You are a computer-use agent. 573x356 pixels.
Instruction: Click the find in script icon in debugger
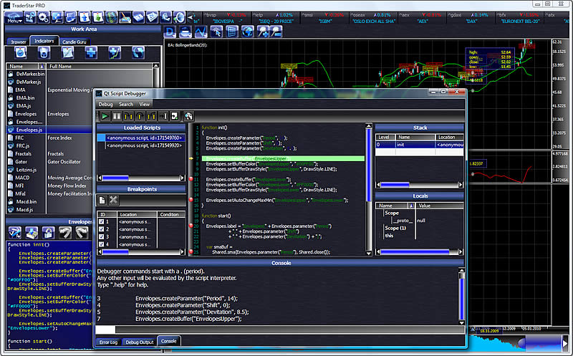(x=188, y=116)
